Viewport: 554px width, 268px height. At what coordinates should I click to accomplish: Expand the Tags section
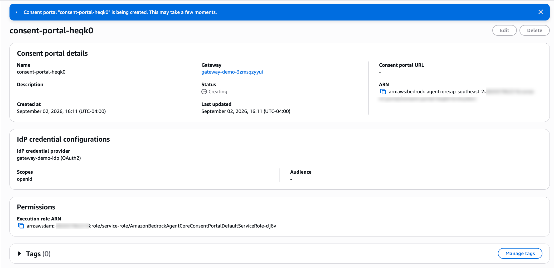pos(20,254)
